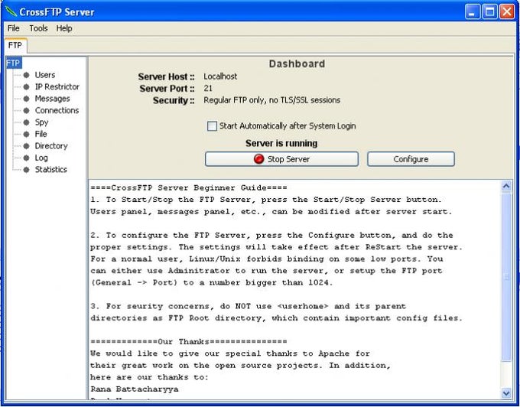
Task: Maximize the CrossFTP Server window
Action: click(489, 12)
